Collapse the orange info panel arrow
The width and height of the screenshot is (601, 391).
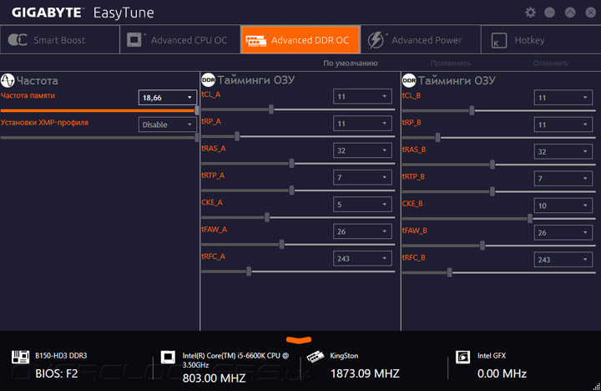click(x=299, y=339)
